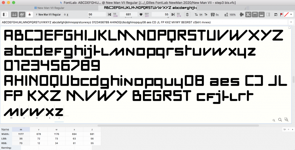Toggle the sidebar panel icon

click(x=5, y=14)
